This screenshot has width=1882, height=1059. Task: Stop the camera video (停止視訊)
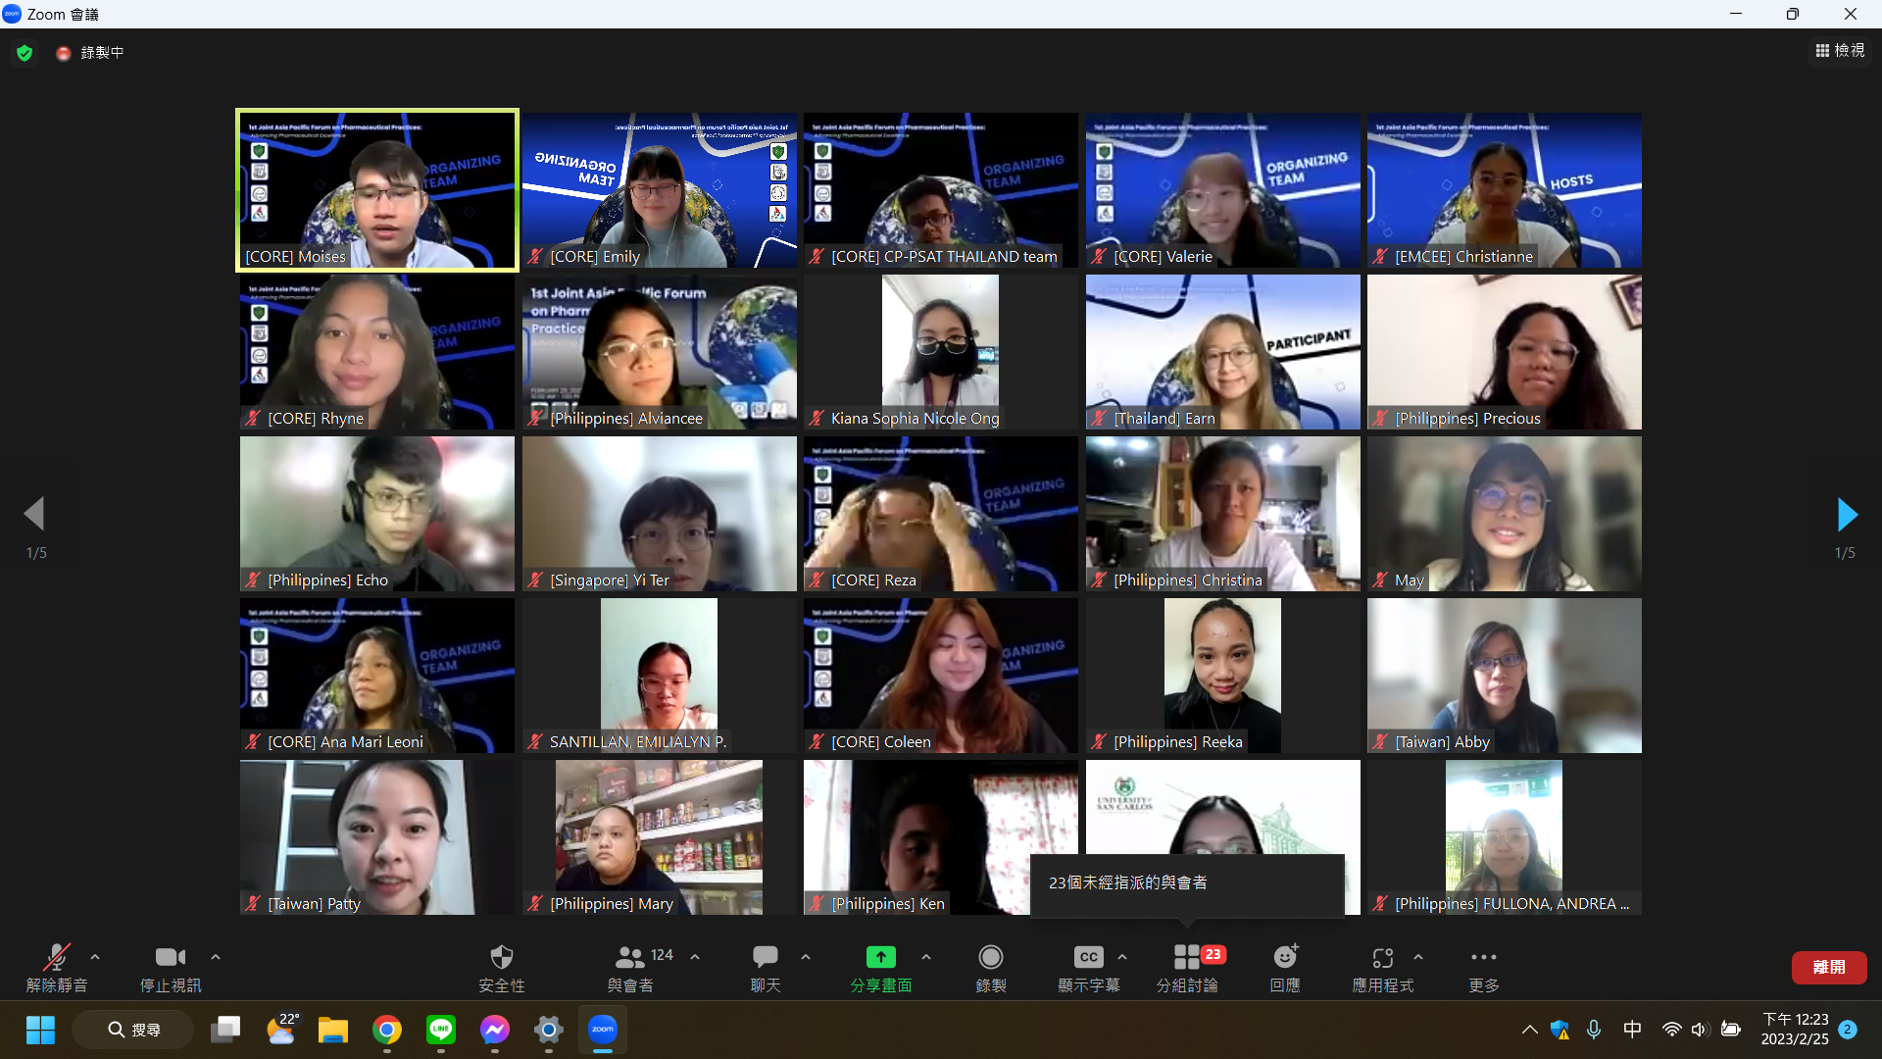(x=170, y=958)
